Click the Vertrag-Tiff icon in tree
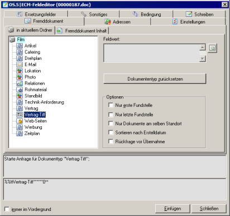 coord(20,115)
